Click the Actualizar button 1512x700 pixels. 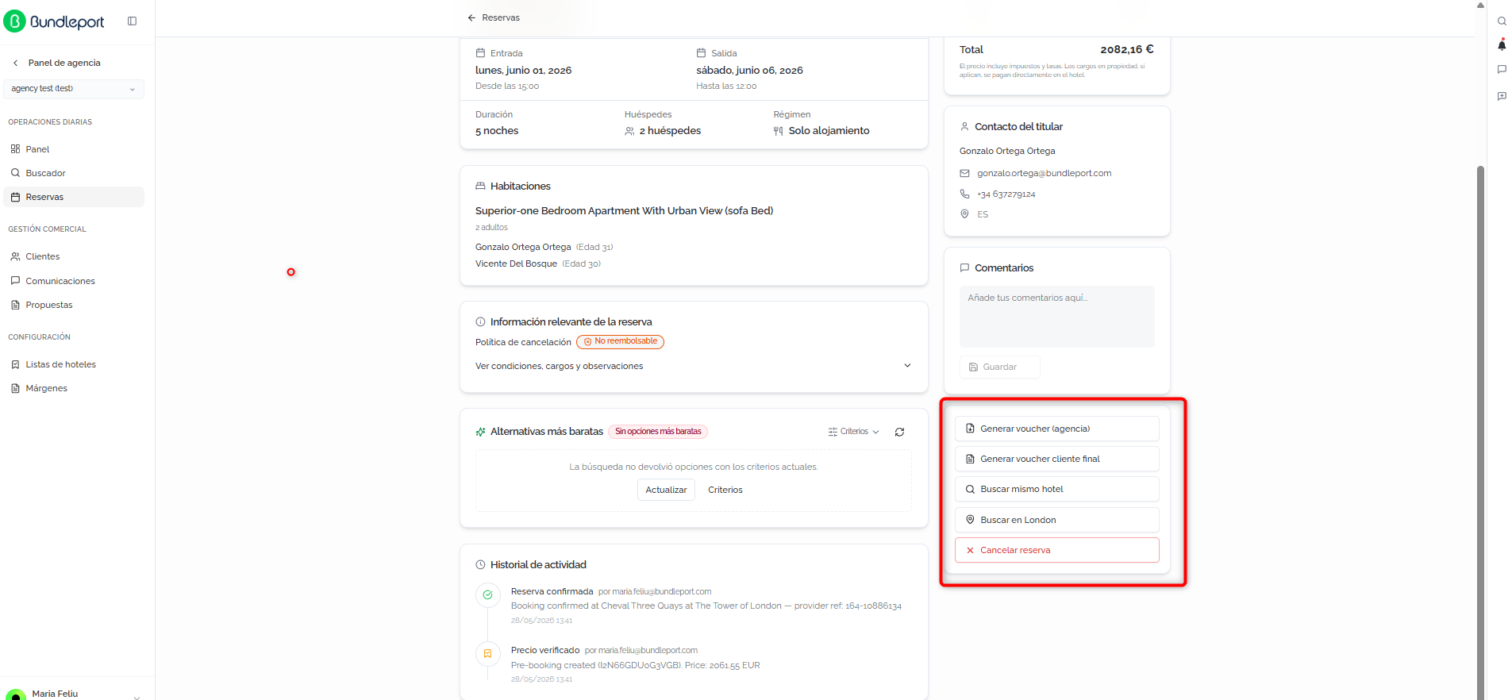666,490
